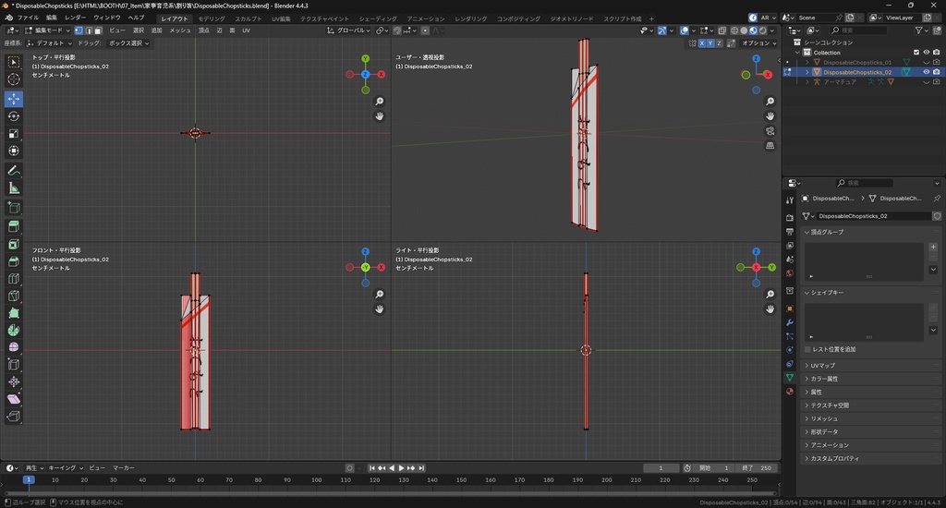Click zoom magnifier in Top view
Viewport: 946px width, 508px height.
click(379, 102)
